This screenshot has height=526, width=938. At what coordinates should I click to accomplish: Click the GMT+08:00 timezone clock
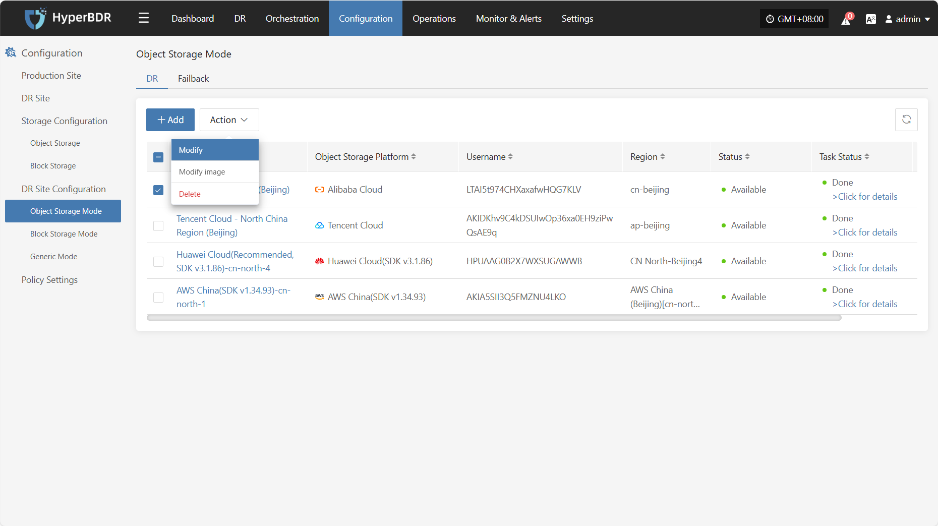coord(794,19)
